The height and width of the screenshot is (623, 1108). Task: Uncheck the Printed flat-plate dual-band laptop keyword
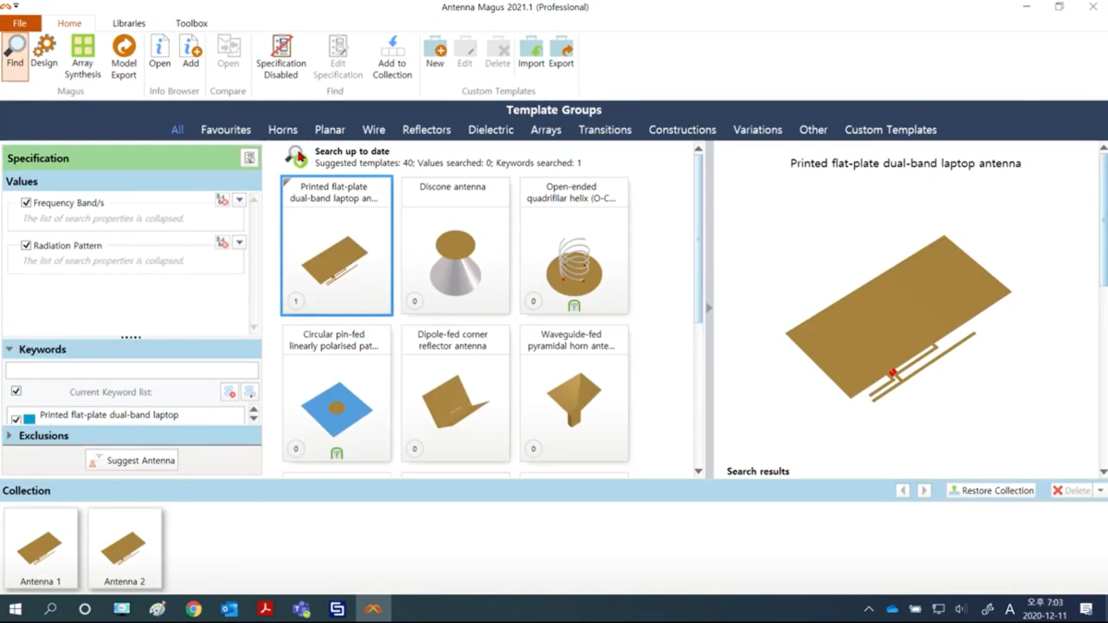pos(16,419)
